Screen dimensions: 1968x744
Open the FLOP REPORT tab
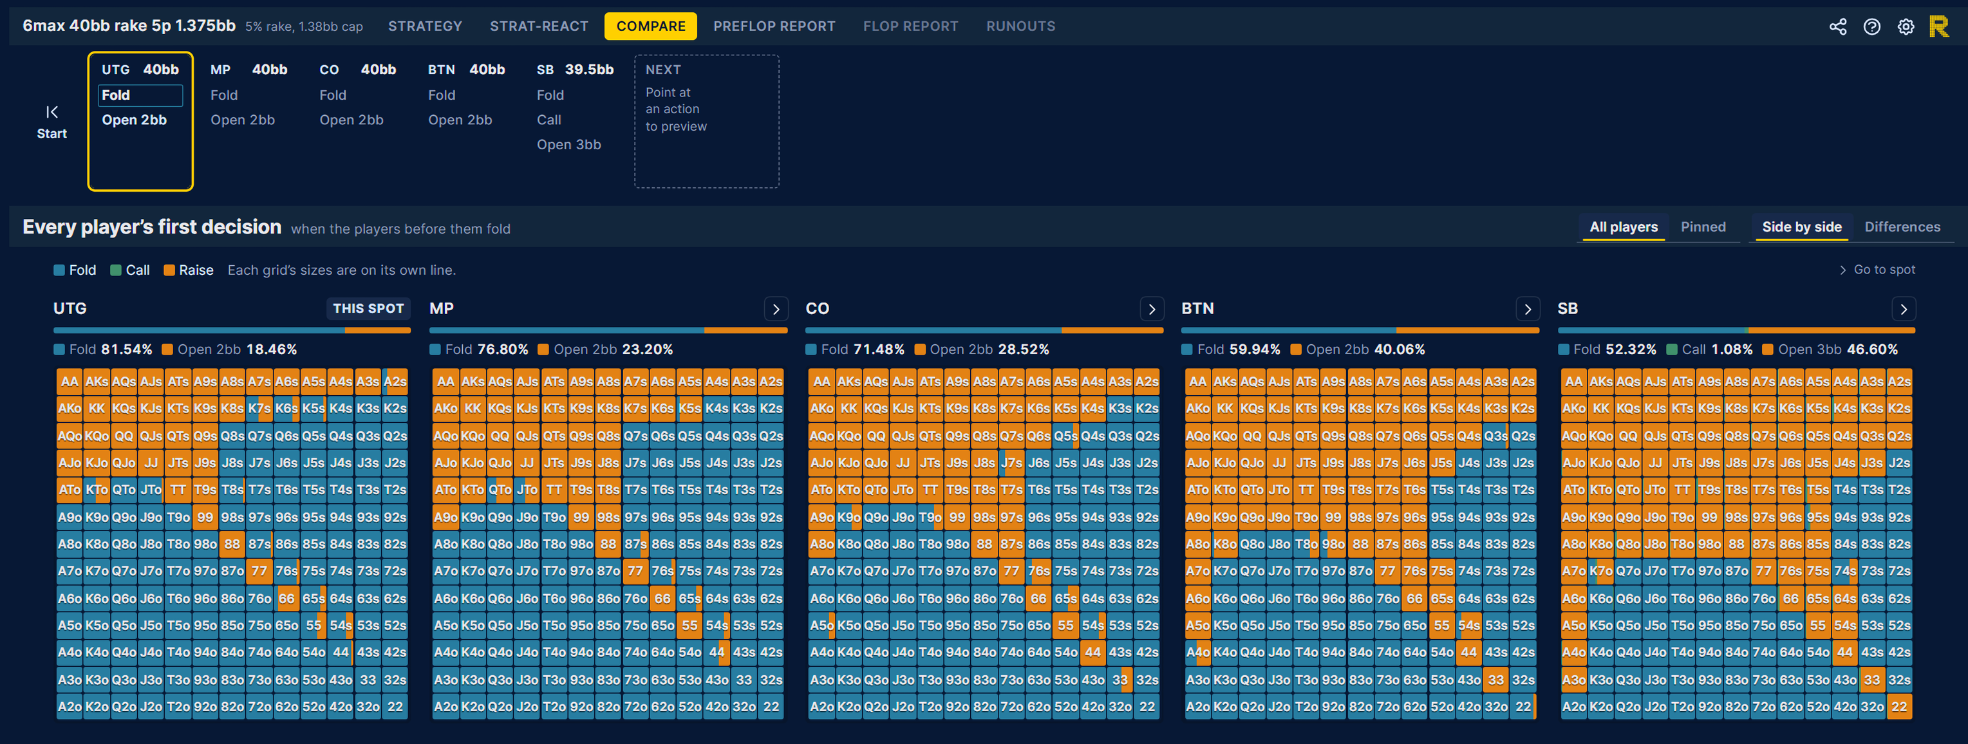click(911, 26)
